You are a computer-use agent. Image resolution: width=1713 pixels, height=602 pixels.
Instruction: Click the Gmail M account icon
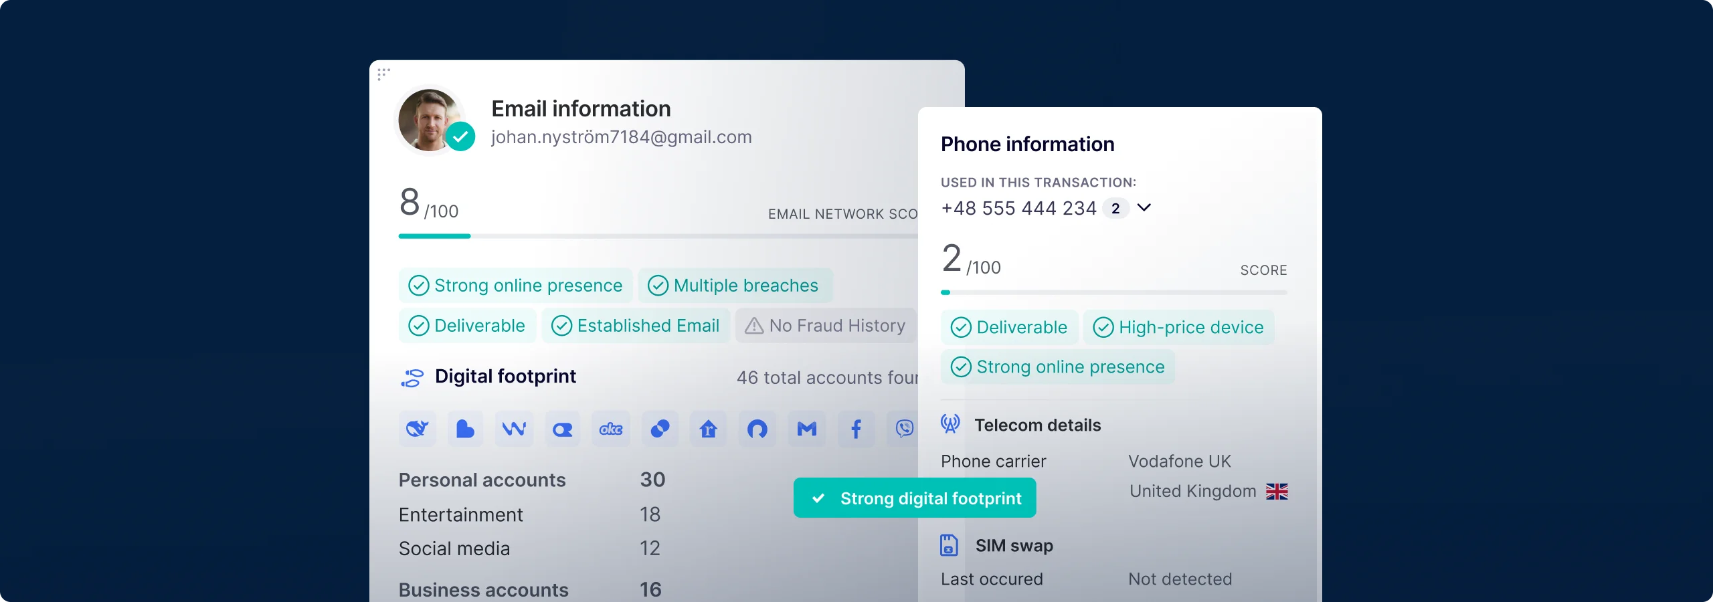pyautogui.click(x=807, y=429)
